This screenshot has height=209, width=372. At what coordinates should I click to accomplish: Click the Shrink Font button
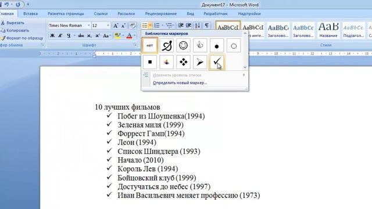[x=123, y=26]
